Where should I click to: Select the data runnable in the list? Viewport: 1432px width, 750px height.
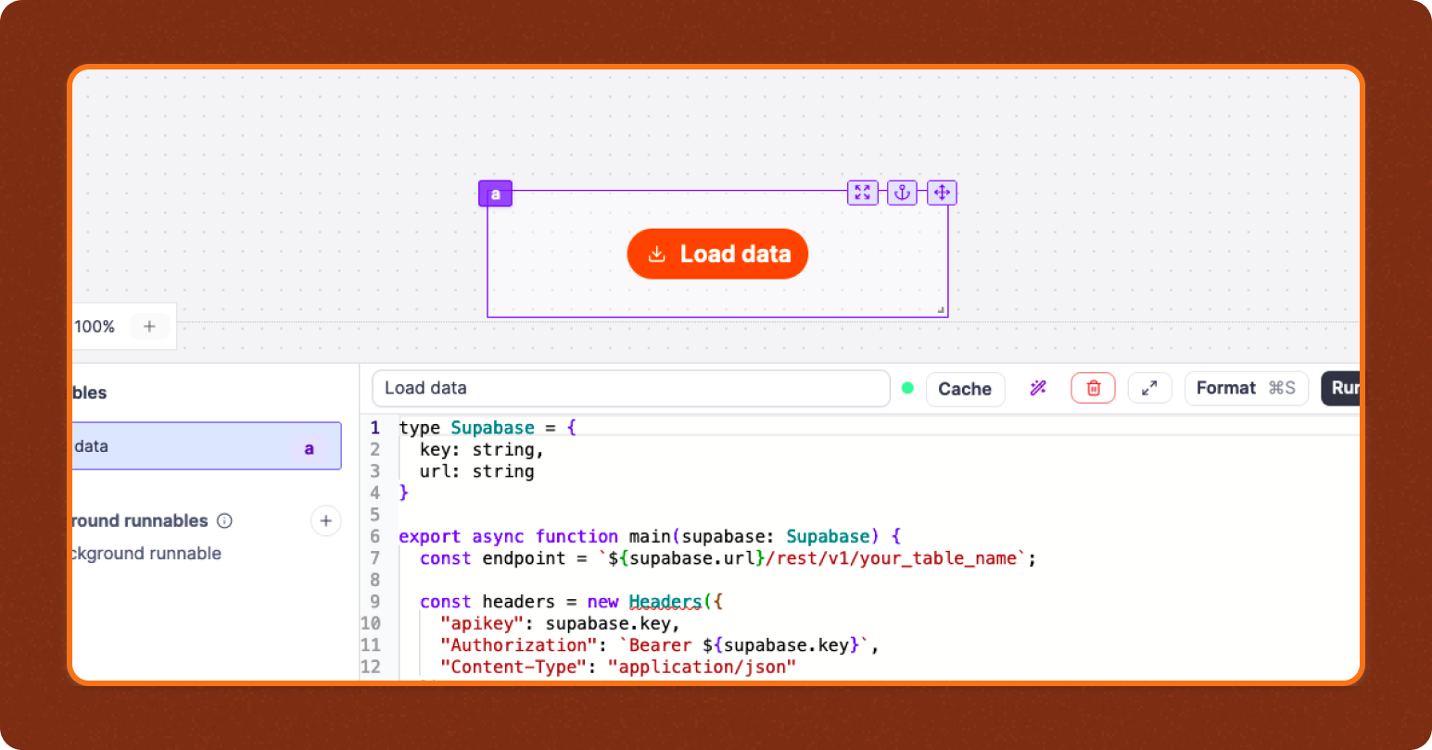pos(206,446)
